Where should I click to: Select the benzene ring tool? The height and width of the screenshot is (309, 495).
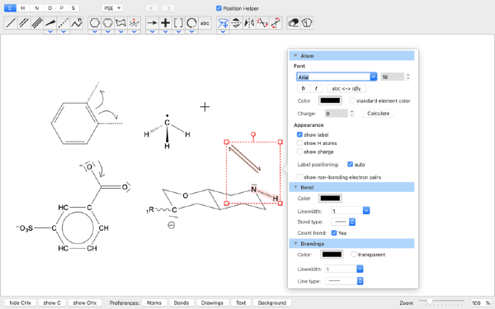tap(107, 23)
